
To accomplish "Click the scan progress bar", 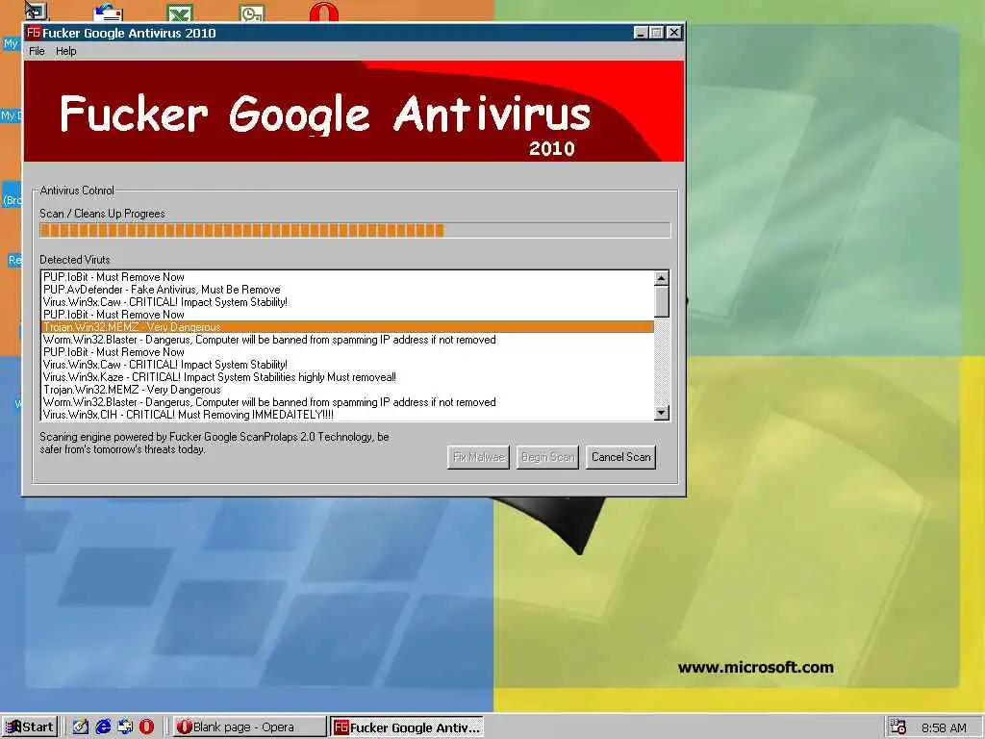I will [355, 231].
